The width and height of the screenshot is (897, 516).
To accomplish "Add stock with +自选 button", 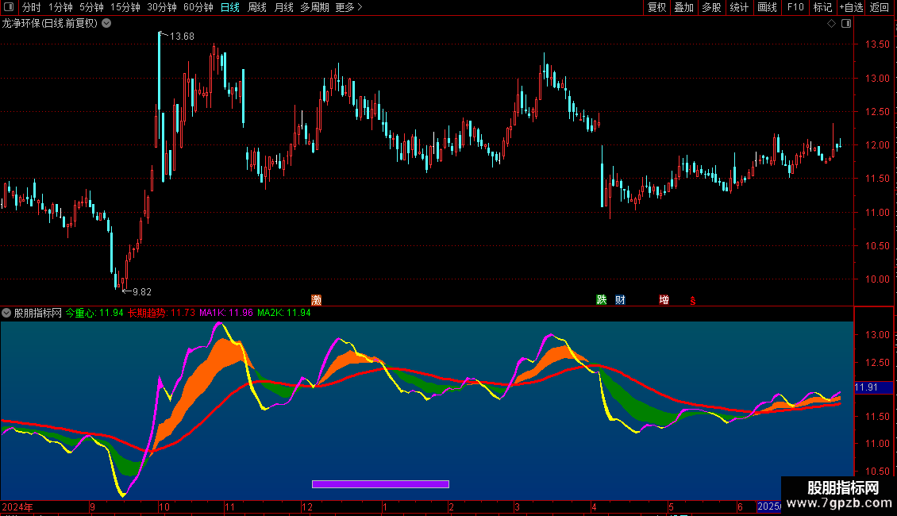I will click(851, 7).
